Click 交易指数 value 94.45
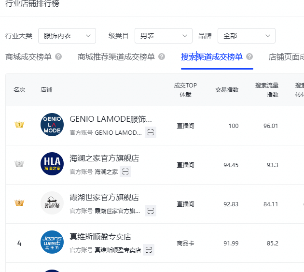The height and width of the screenshot is (272, 304). point(231,165)
